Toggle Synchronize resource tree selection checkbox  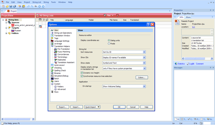pyautogui.click(x=82, y=76)
